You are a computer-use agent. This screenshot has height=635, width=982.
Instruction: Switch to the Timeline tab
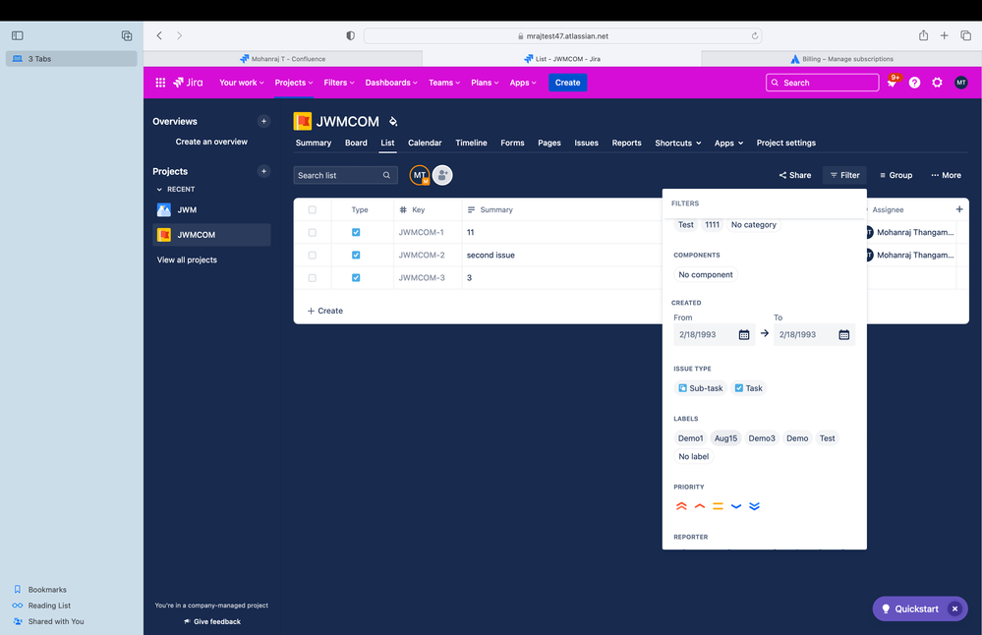[x=471, y=143]
